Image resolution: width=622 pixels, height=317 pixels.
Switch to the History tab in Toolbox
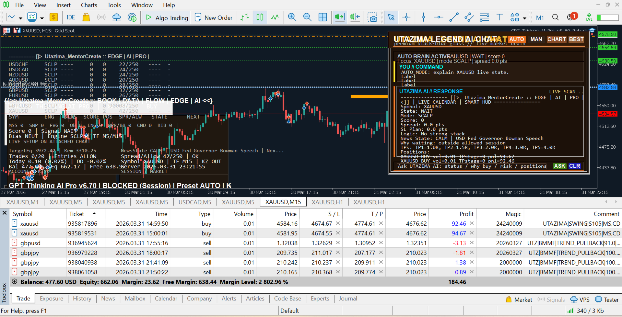[82, 299]
